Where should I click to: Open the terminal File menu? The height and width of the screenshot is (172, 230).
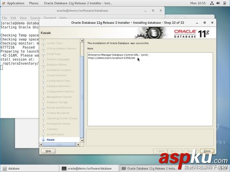click(5, 18)
